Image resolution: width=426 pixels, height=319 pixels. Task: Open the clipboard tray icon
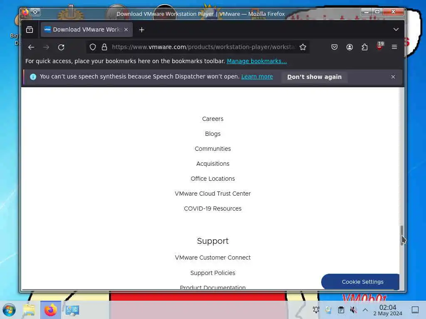341,310
